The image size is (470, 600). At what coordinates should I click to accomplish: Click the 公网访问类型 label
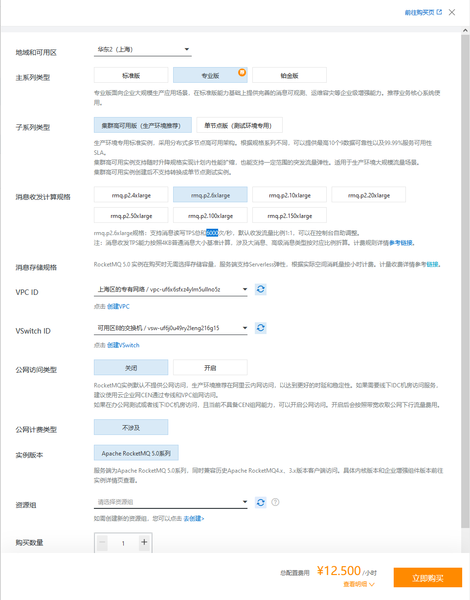pos(36,370)
